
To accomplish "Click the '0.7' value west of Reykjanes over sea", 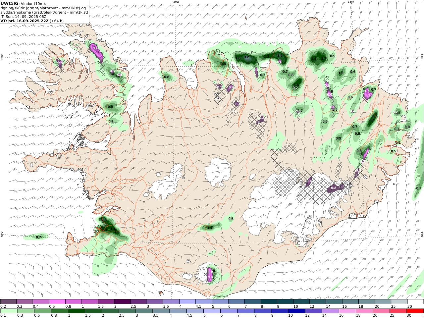I will [38, 237].
